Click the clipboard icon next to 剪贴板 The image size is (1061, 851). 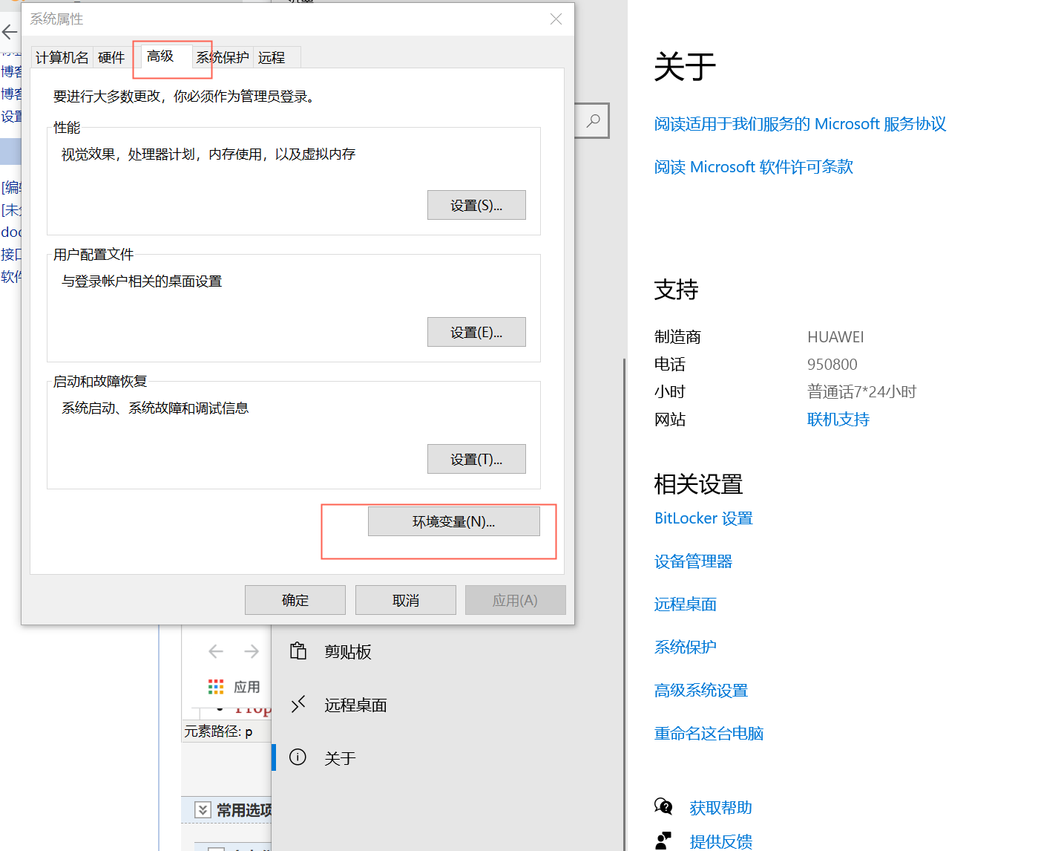298,651
